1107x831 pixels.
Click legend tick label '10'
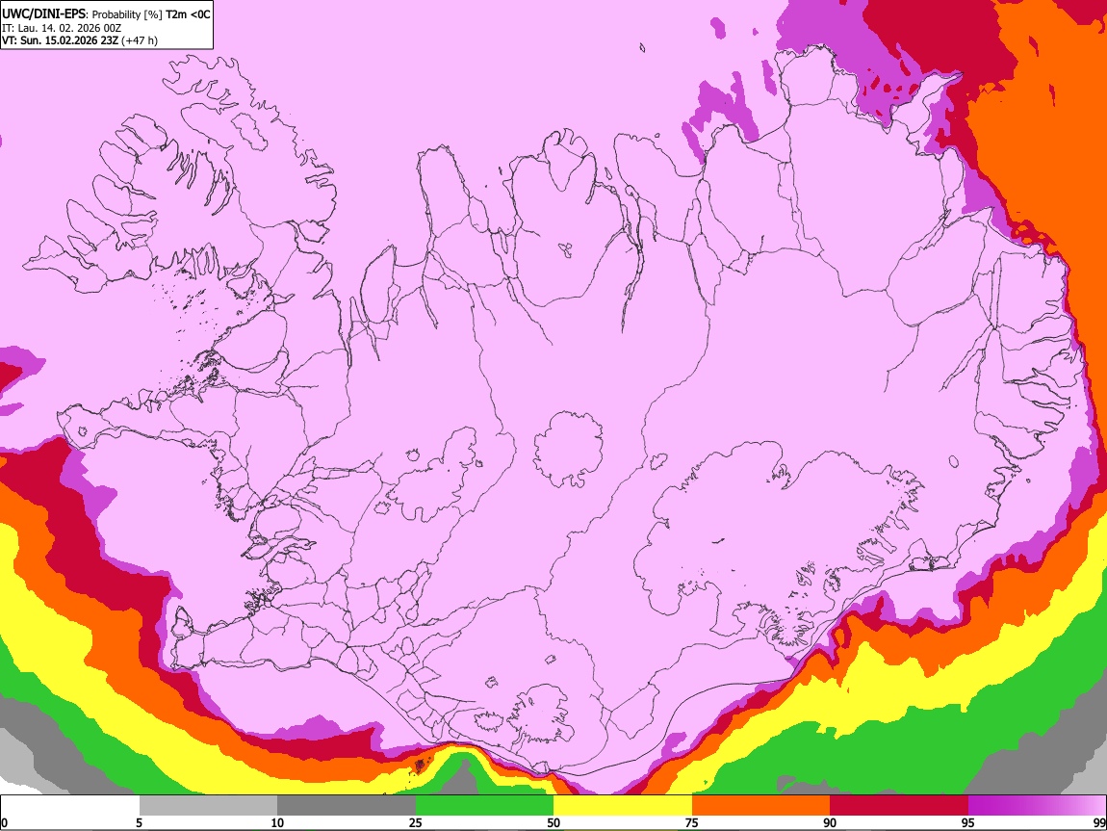click(277, 822)
